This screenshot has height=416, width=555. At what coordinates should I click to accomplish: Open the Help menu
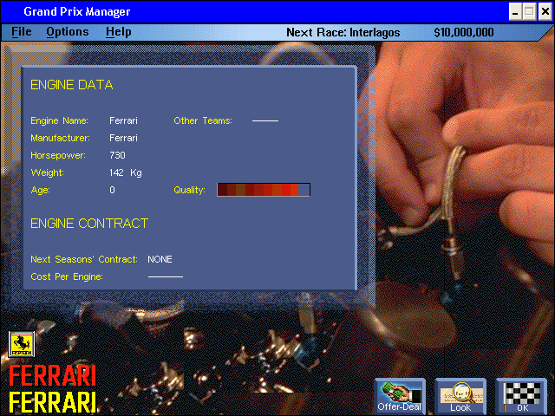pyautogui.click(x=119, y=32)
